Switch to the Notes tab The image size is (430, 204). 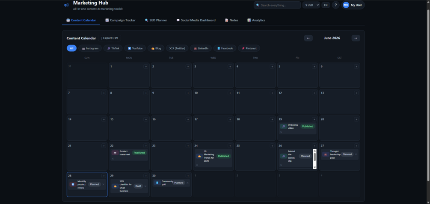[231, 20]
